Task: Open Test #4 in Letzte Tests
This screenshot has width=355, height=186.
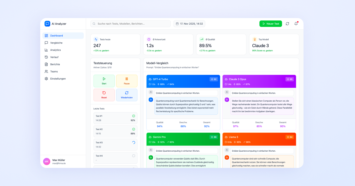Action: (x=115, y=158)
